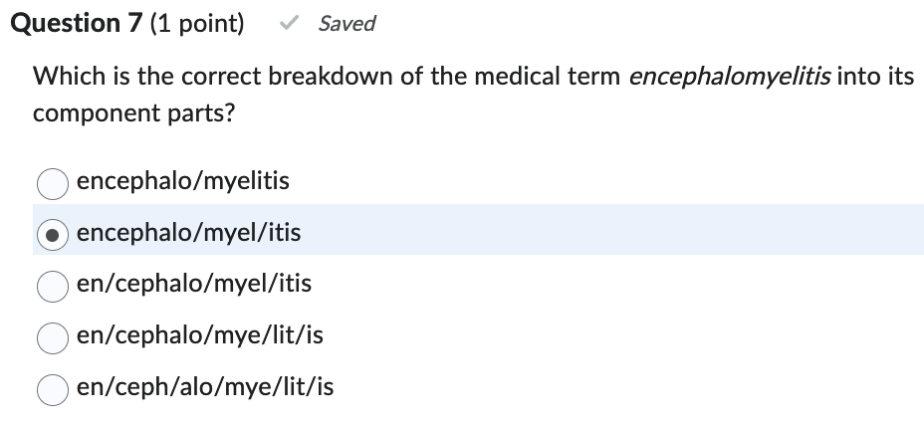
Task: Choose the en/cephalo/myel/itis radio button
Action: click(x=52, y=286)
